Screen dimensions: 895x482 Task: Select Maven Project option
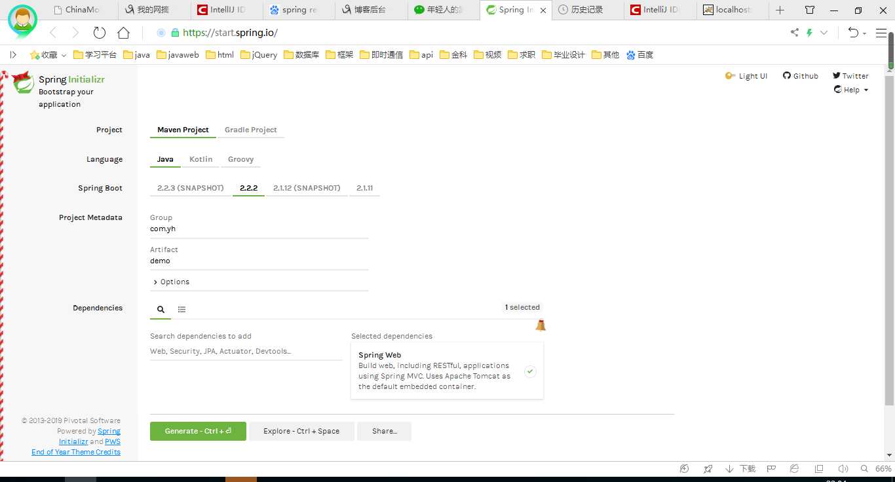(x=183, y=130)
